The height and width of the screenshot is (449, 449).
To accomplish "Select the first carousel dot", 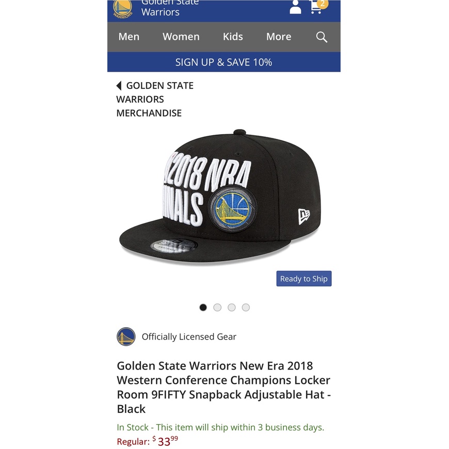I will pos(203,307).
